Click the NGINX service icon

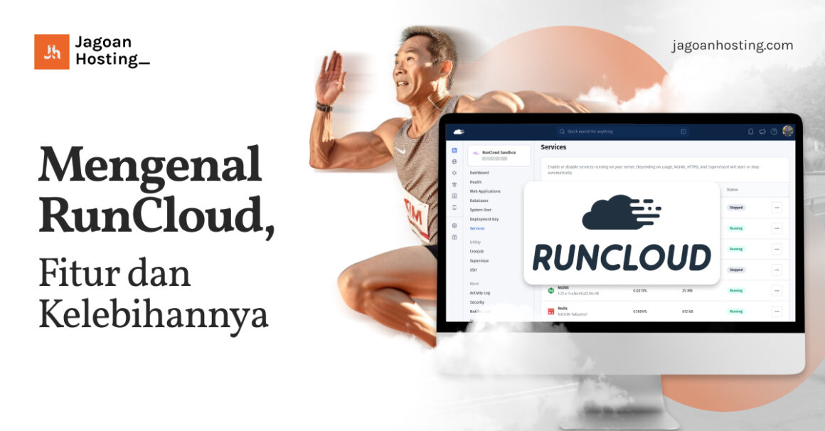coord(550,289)
